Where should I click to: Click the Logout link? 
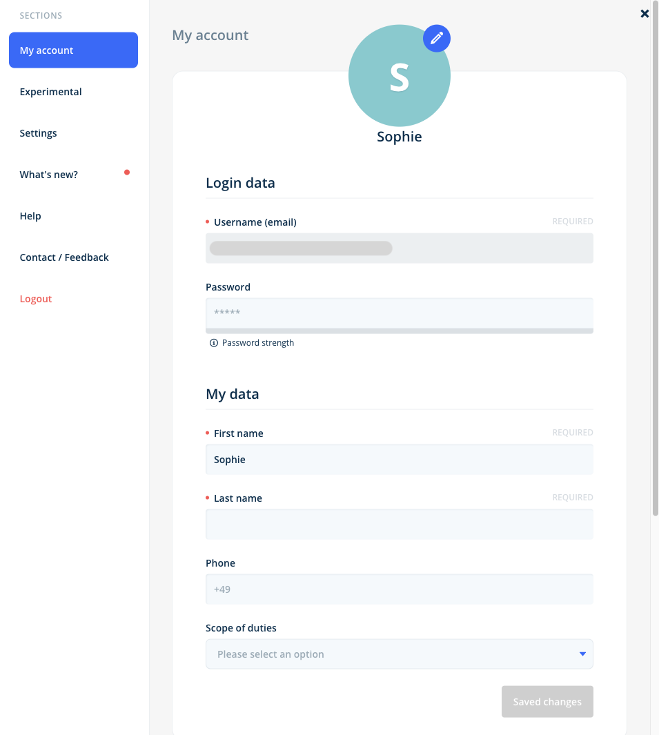point(36,299)
